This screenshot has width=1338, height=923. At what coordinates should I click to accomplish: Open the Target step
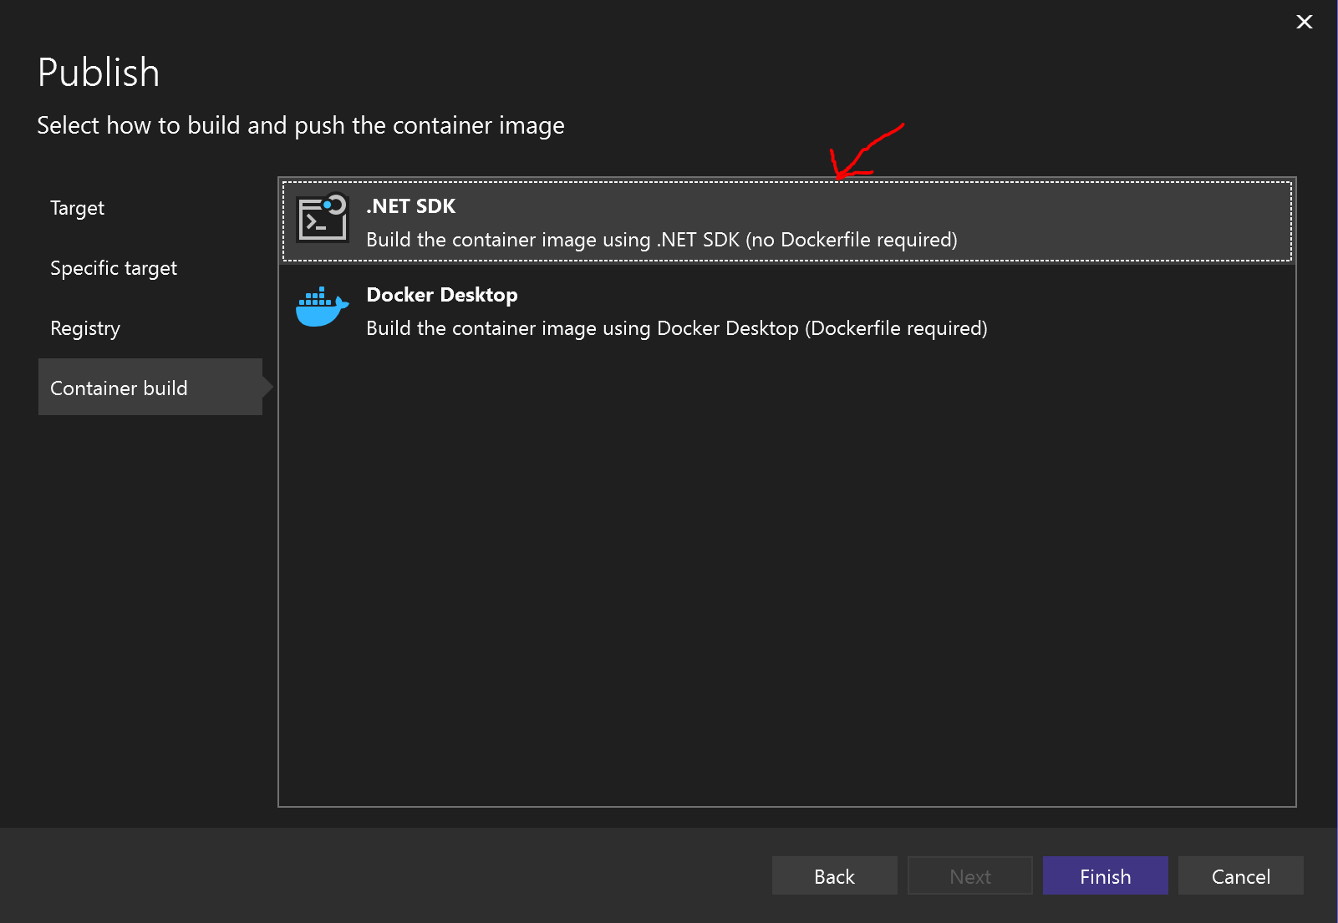[x=77, y=208]
